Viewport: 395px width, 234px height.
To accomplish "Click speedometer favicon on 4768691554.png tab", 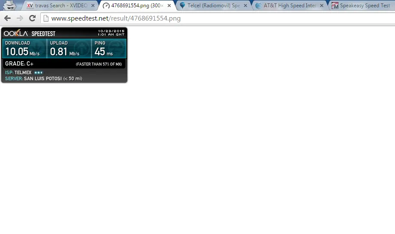I will coord(106,6).
